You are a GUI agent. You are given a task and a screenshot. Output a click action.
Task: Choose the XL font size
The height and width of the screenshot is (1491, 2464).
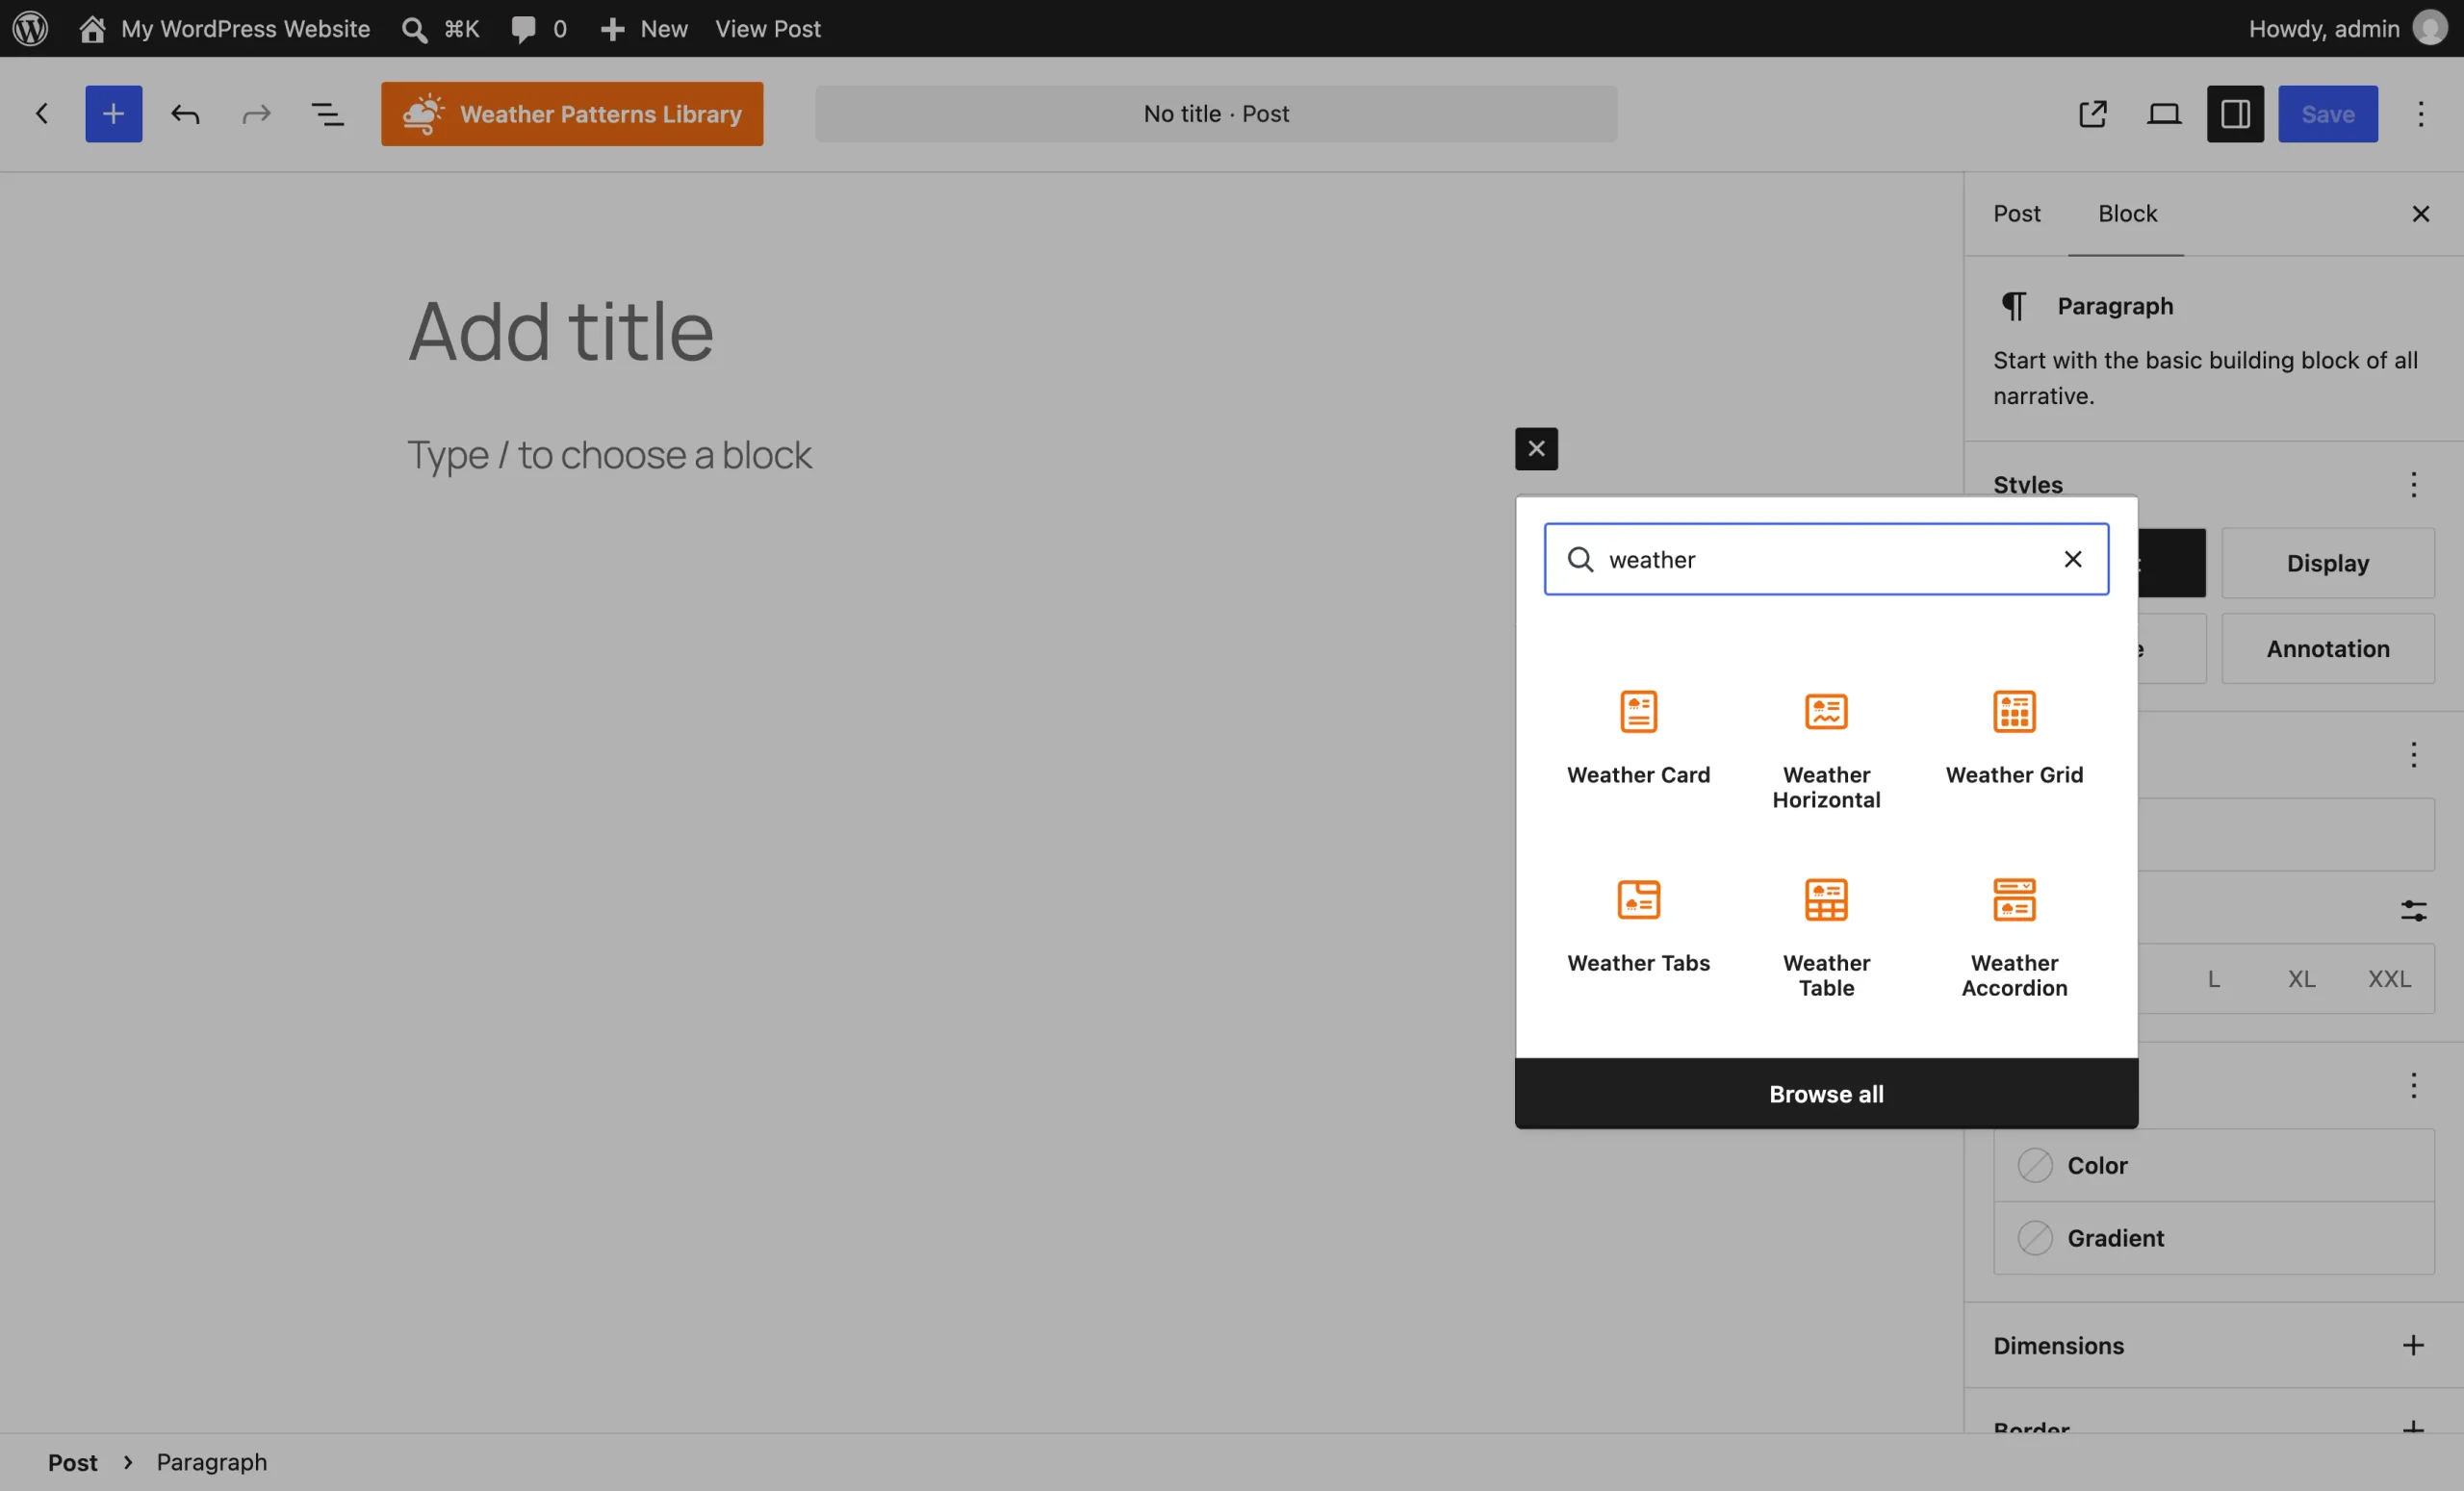pyautogui.click(x=2301, y=978)
